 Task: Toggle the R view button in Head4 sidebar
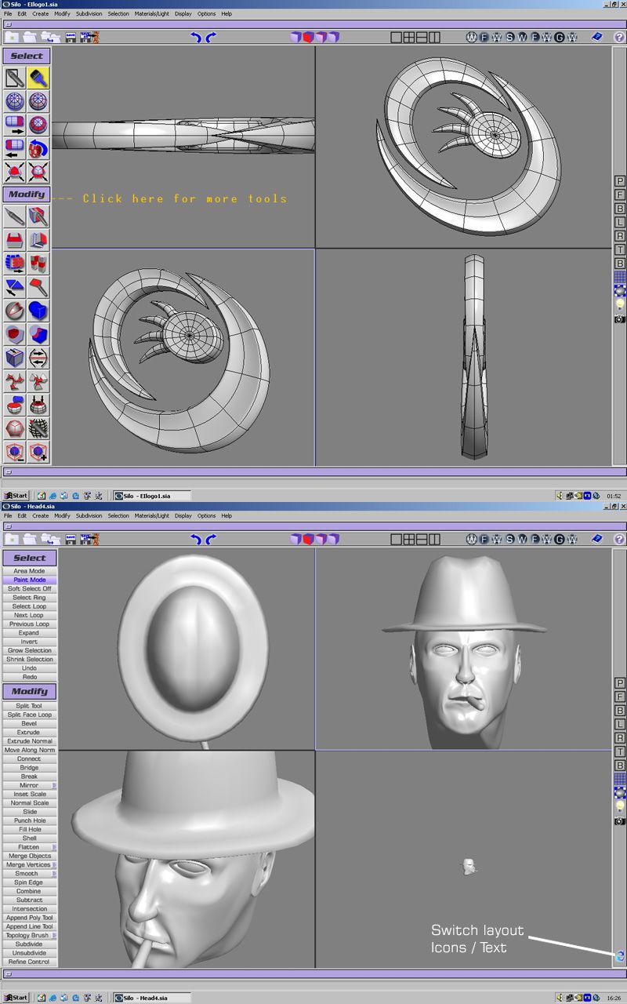[x=620, y=737]
